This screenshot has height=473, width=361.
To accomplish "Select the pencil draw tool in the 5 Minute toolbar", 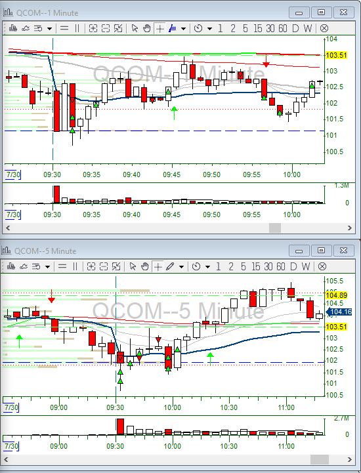I will pos(171,266).
